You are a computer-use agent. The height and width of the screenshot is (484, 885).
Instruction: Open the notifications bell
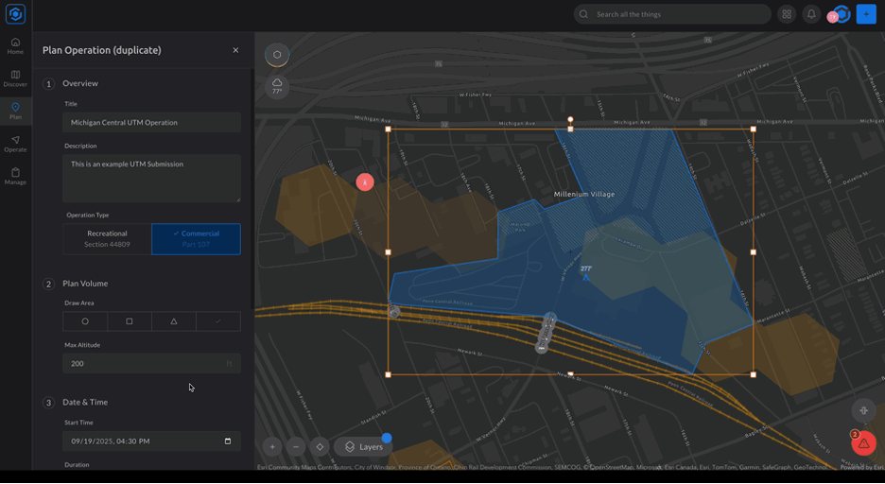(811, 14)
